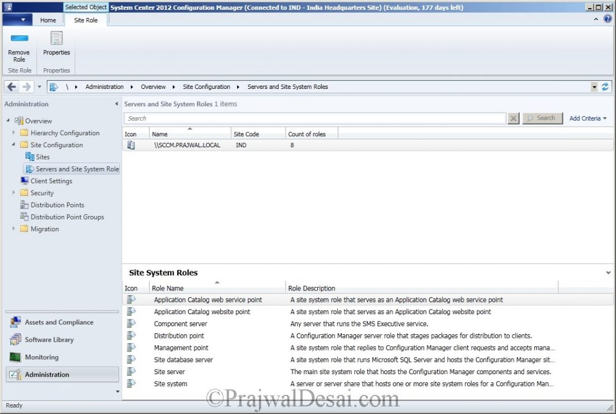This screenshot has height=414, width=616.
Task: Go back with the Back arrow
Action: pos(12,87)
